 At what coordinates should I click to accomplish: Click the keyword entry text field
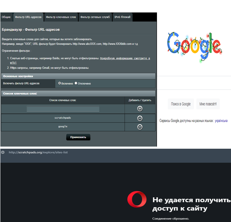coord(63,109)
